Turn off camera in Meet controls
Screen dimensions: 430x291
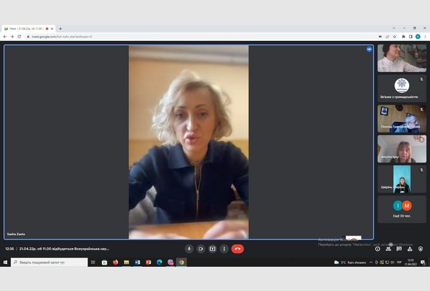(x=200, y=249)
